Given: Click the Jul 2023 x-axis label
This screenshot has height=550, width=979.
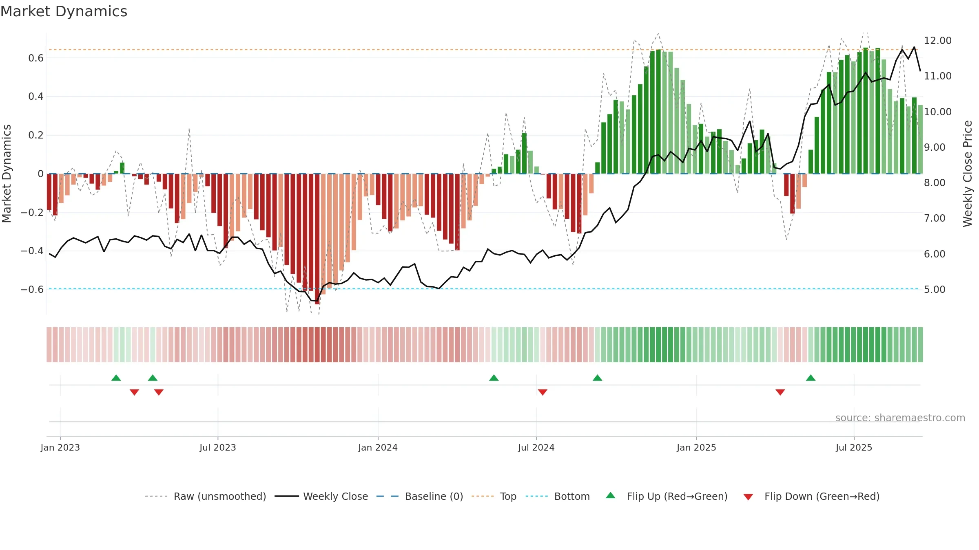Looking at the screenshot, I should coord(218,447).
